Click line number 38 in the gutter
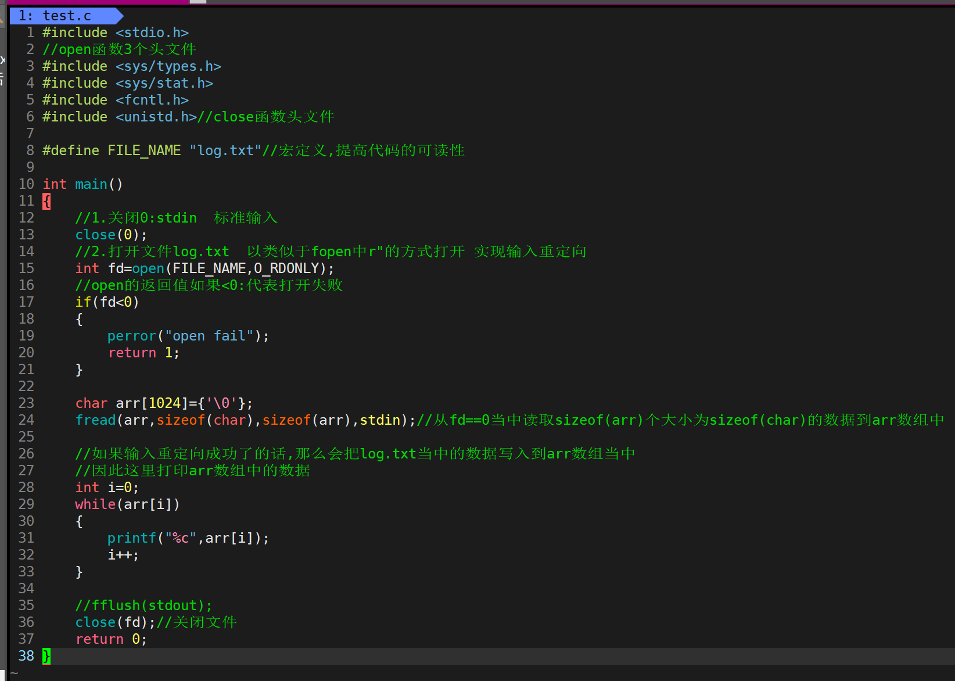The image size is (955, 681). coord(26,656)
